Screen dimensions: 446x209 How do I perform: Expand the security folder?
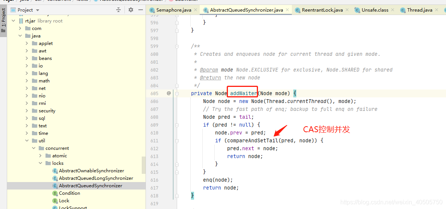point(27,111)
